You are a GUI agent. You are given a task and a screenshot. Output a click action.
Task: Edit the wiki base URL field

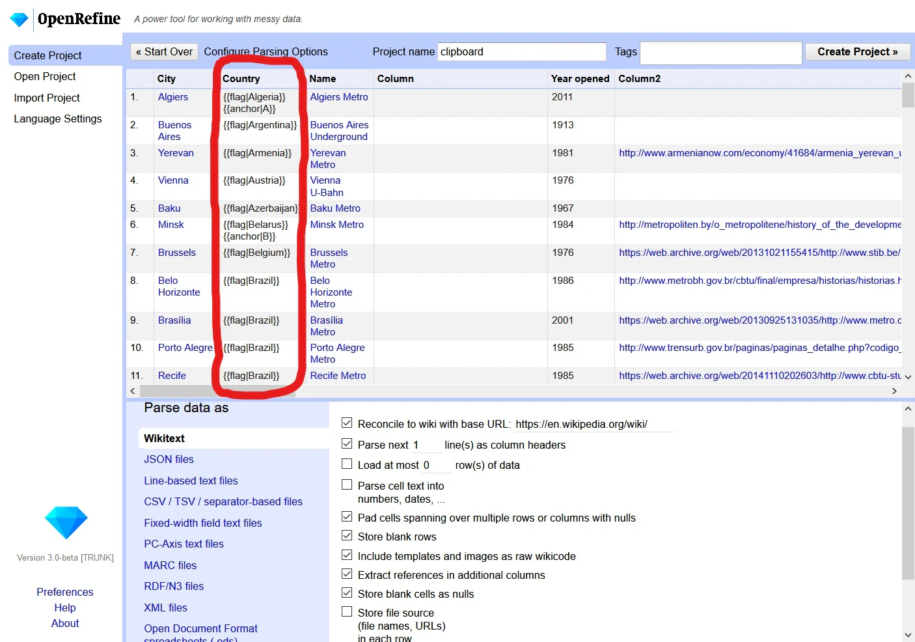[594, 425]
